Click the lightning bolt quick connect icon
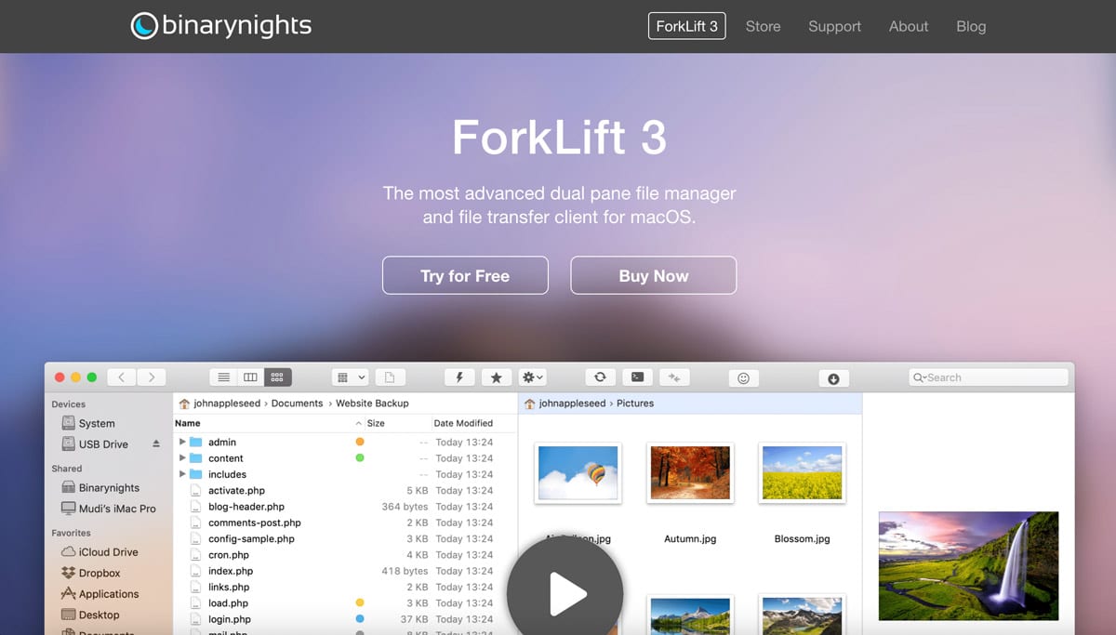The width and height of the screenshot is (1116, 635). pos(459,377)
